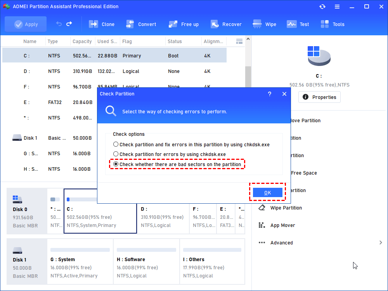Confirm with the OK button
The height and width of the screenshot is (291, 388).
(267, 192)
